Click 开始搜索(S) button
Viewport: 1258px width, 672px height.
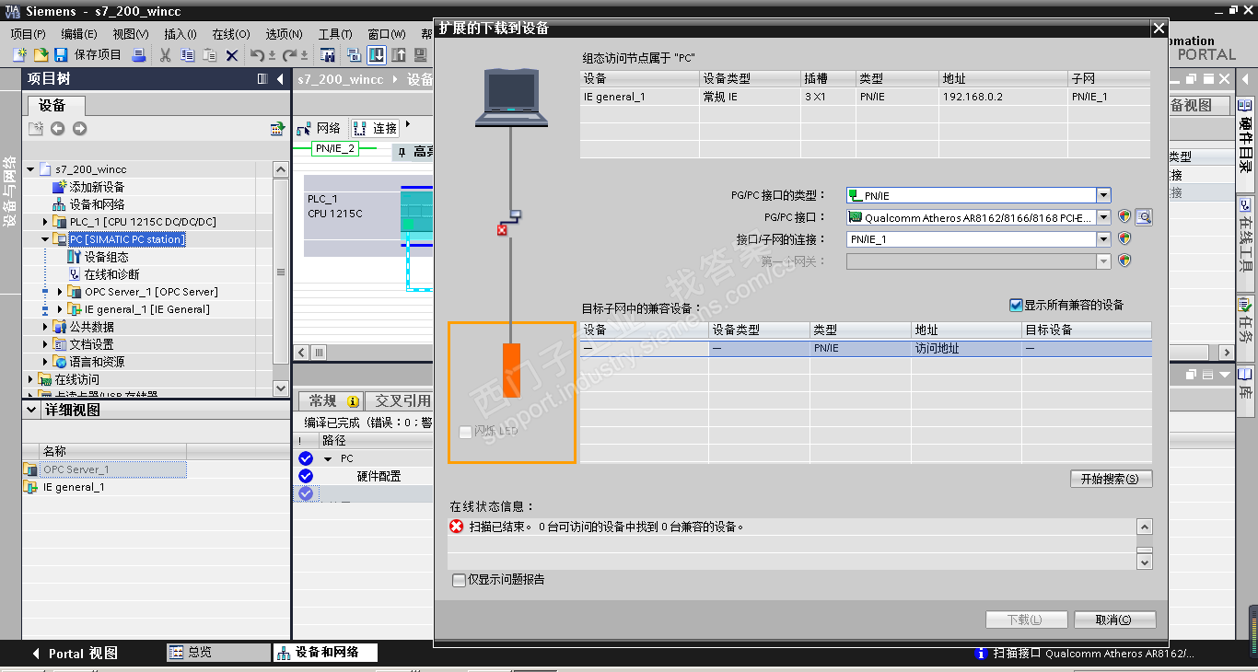[x=1111, y=479]
